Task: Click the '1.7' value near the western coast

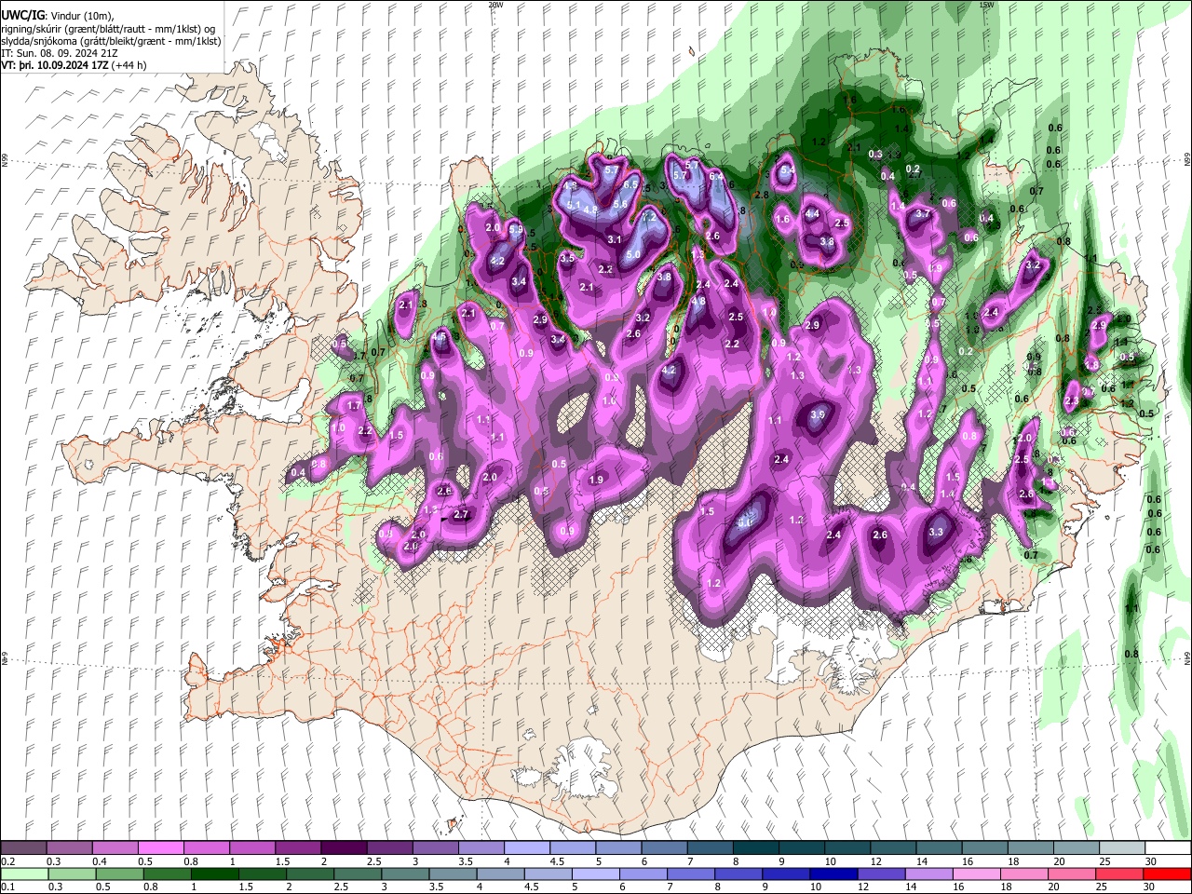Action: click(354, 406)
